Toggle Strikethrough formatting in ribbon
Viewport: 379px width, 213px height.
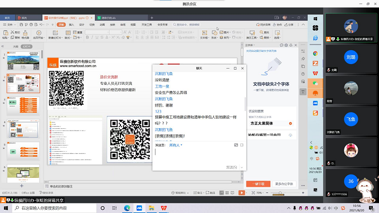pyautogui.click(x=102, y=37)
